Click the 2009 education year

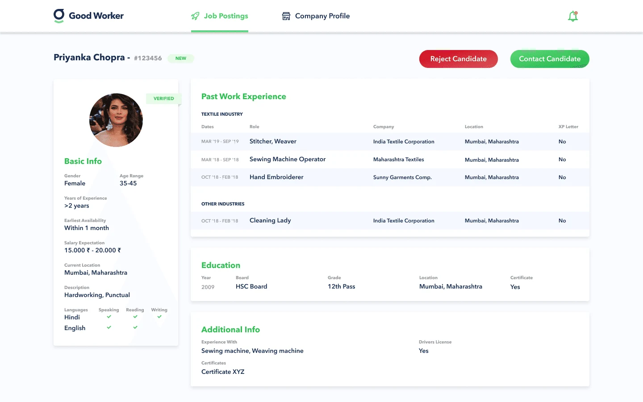tap(208, 287)
